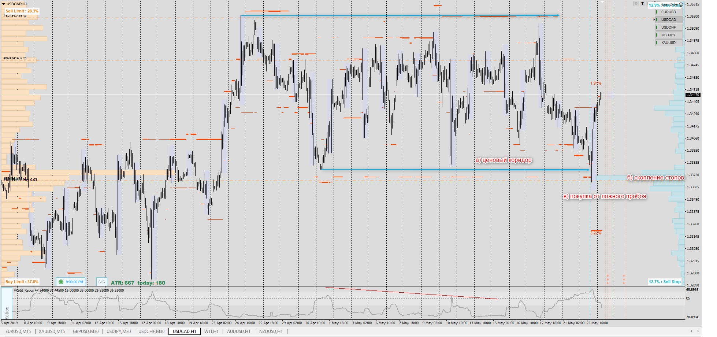Open the USDJPY,M30 chart tab
Screen dimensions: 717x337
click(119, 332)
